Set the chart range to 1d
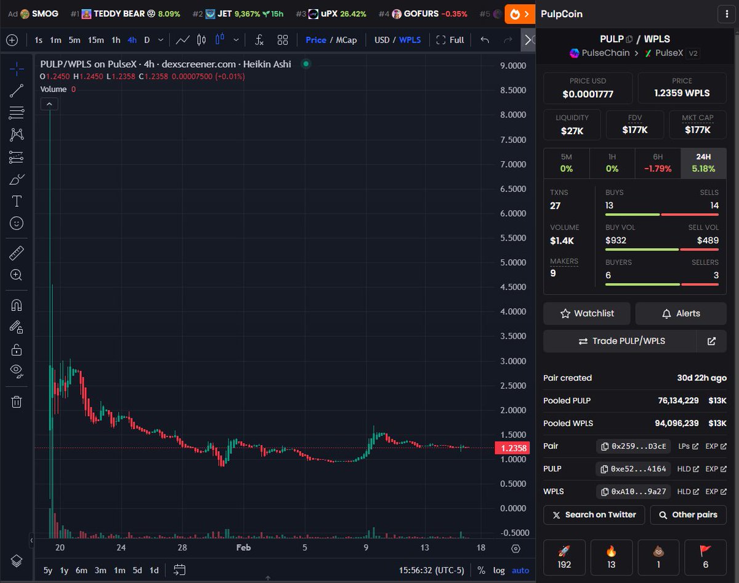Image resolution: width=739 pixels, height=583 pixels. 154,570
